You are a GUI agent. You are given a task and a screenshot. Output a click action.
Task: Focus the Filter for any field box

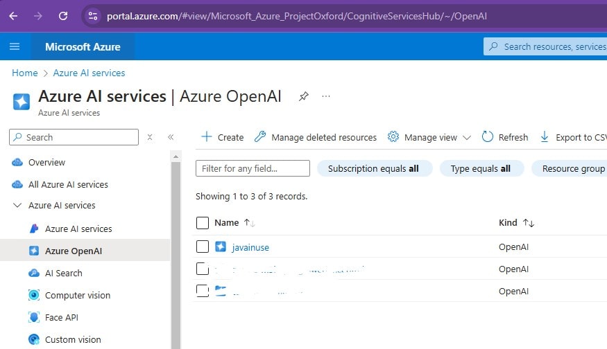click(253, 168)
